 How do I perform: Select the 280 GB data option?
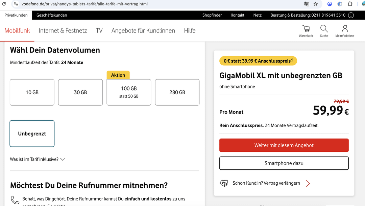177,92
